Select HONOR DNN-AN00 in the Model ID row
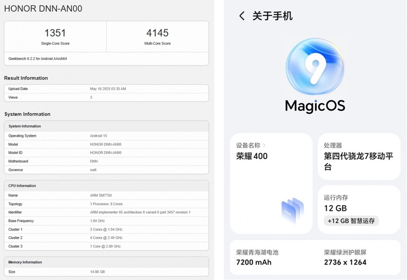The width and height of the screenshot is (407, 280). pyautogui.click(x=106, y=153)
